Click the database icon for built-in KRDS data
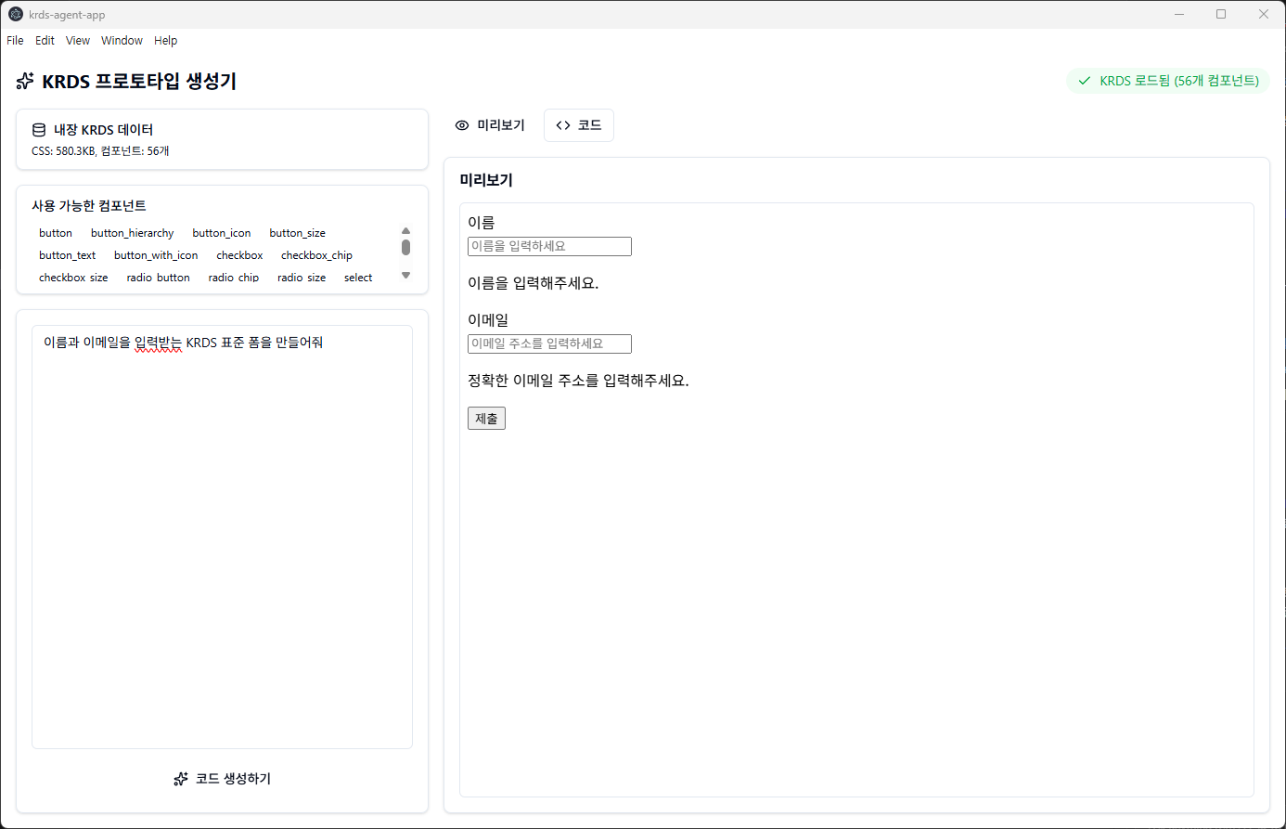The height and width of the screenshot is (829, 1286). [39, 130]
